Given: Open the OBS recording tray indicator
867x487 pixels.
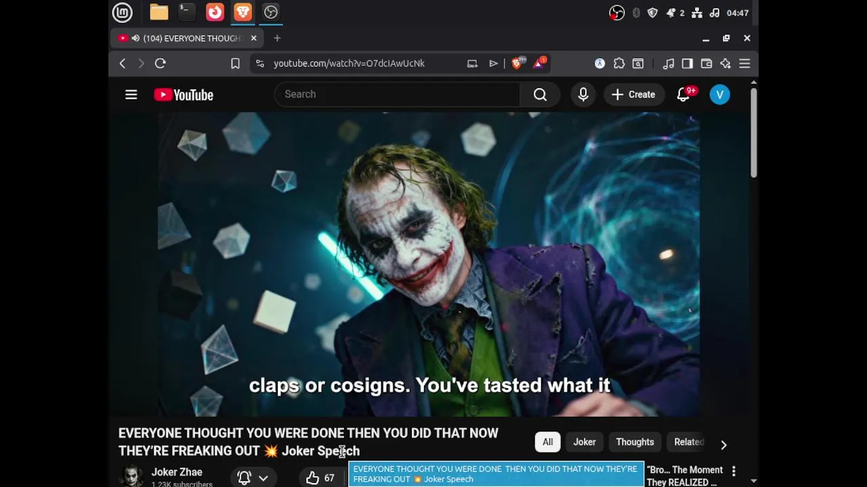Looking at the screenshot, I should (616, 13).
